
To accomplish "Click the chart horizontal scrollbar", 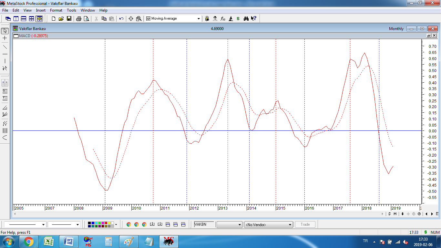I will pos(199,214).
